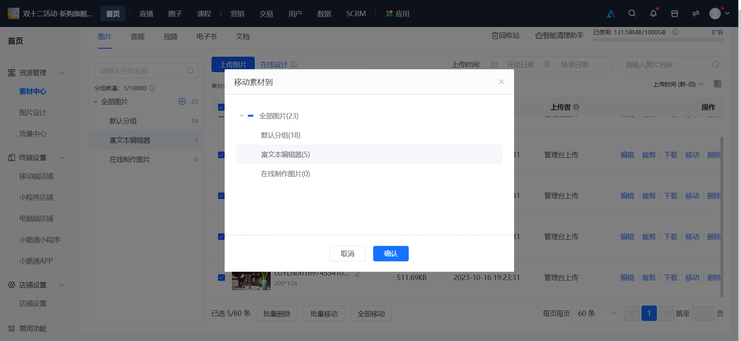Click the 请输入图片名称 search field
The image size is (741, 341).
(x=671, y=65)
